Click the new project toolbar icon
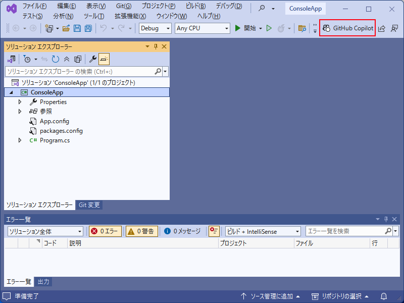404x303 pixels. [x=49, y=28]
